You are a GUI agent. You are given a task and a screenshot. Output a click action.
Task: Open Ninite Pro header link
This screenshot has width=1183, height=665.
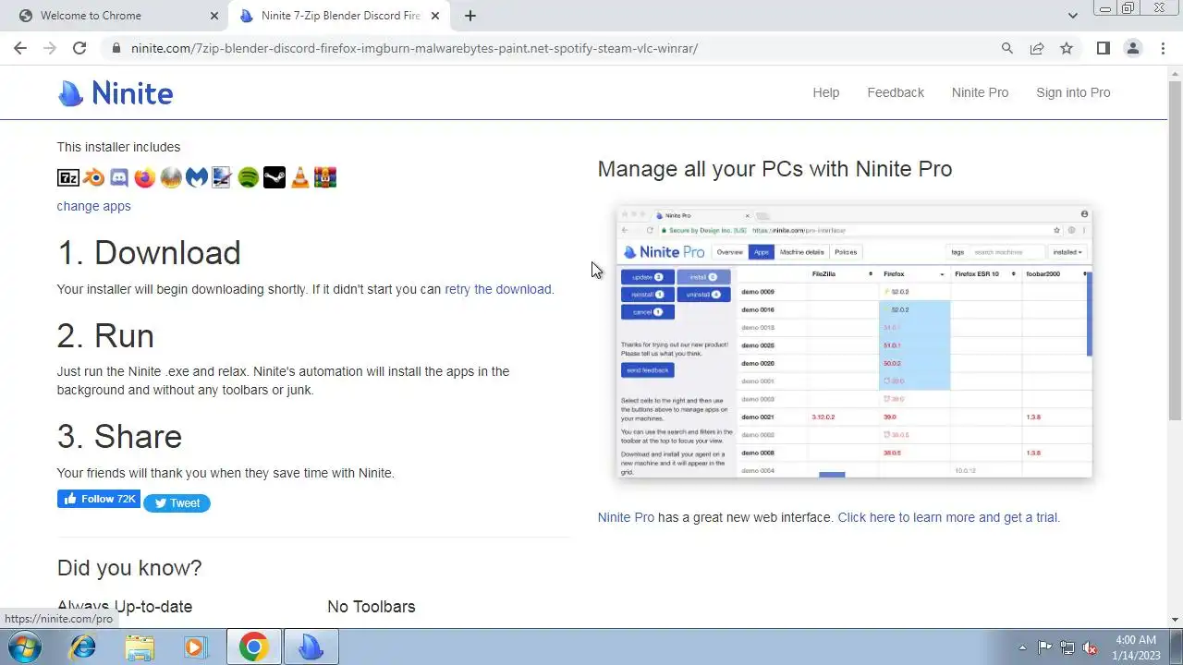point(980,92)
